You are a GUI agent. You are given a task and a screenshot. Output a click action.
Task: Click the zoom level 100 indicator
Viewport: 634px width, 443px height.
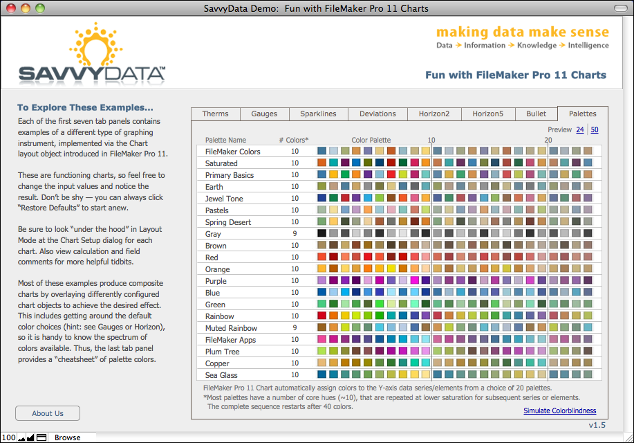[8, 437]
